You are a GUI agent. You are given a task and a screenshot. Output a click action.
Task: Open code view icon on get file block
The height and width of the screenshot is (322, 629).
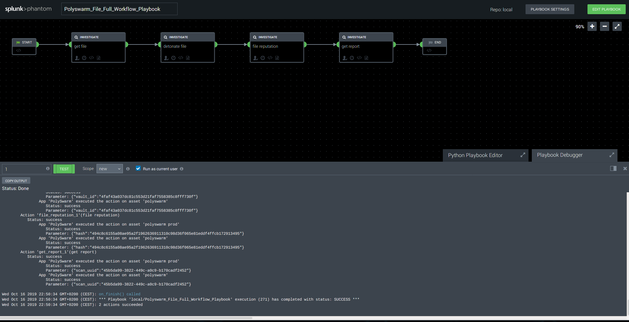[x=92, y=58]
